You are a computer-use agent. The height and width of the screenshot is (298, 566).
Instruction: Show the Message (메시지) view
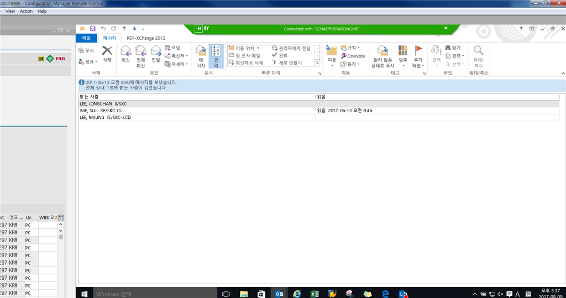(x=201, y=56)
